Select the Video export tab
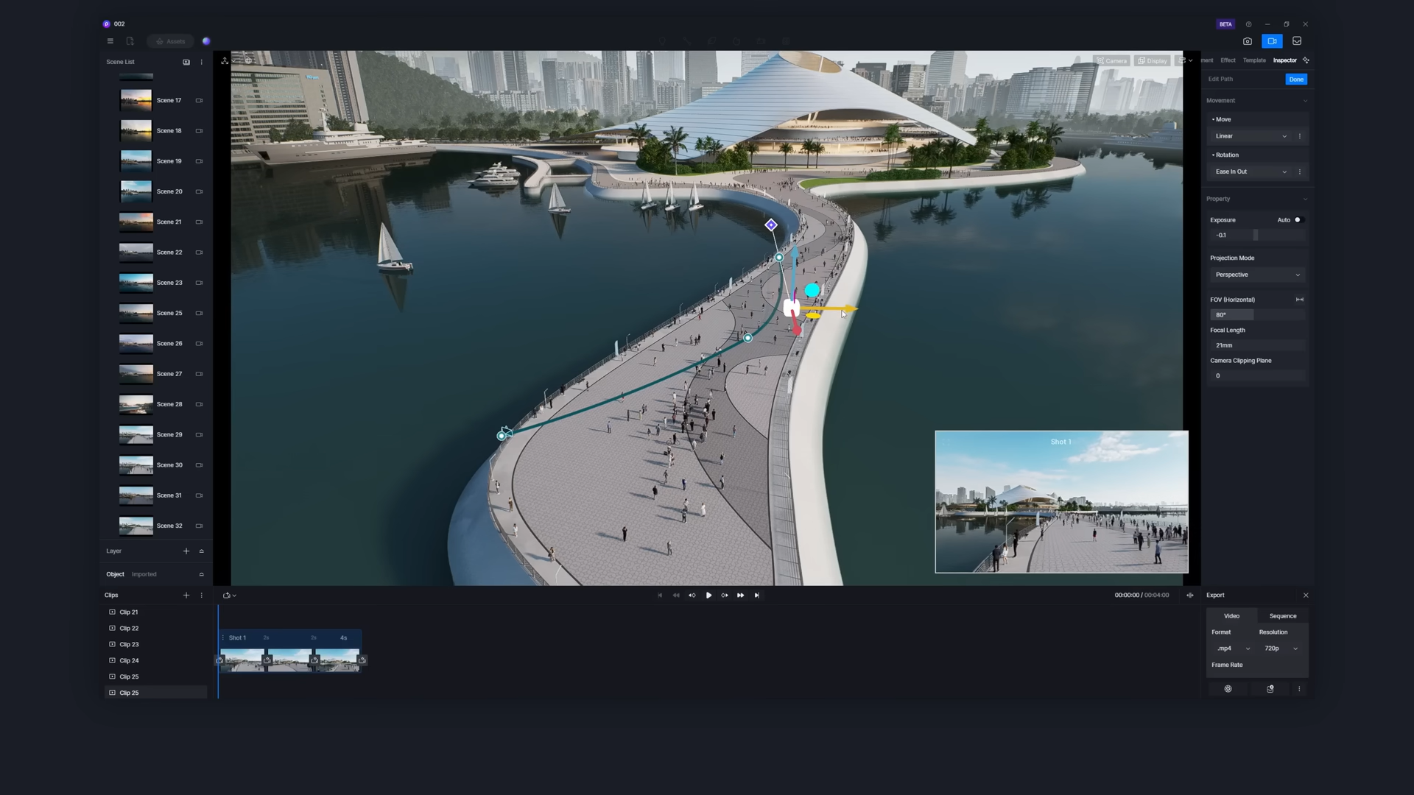 (x=1231, y=616)
